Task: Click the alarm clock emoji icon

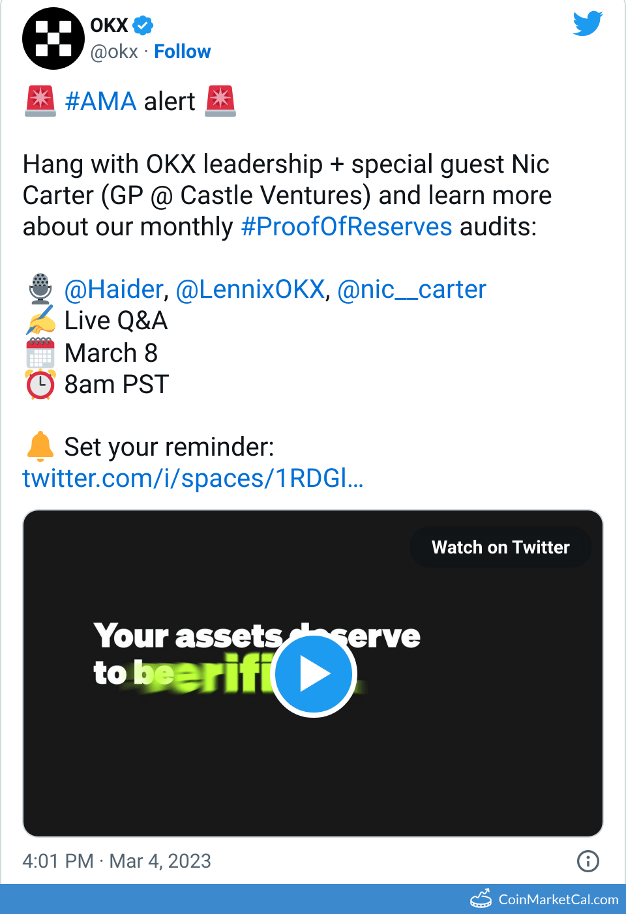Action: 40,385
